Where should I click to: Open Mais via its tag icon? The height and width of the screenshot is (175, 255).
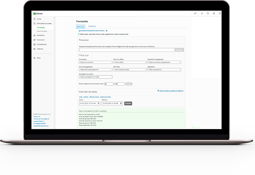click(34, 58)
